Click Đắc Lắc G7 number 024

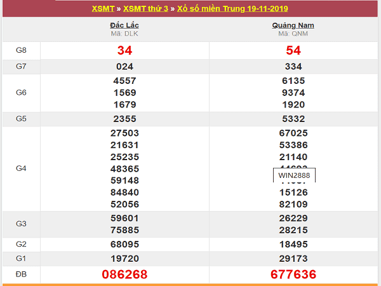(x=124, y=66)
